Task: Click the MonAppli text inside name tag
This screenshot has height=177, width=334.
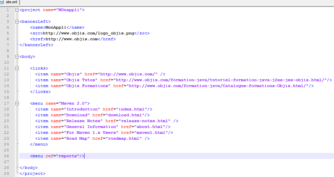Action: [x=56, y=27]
